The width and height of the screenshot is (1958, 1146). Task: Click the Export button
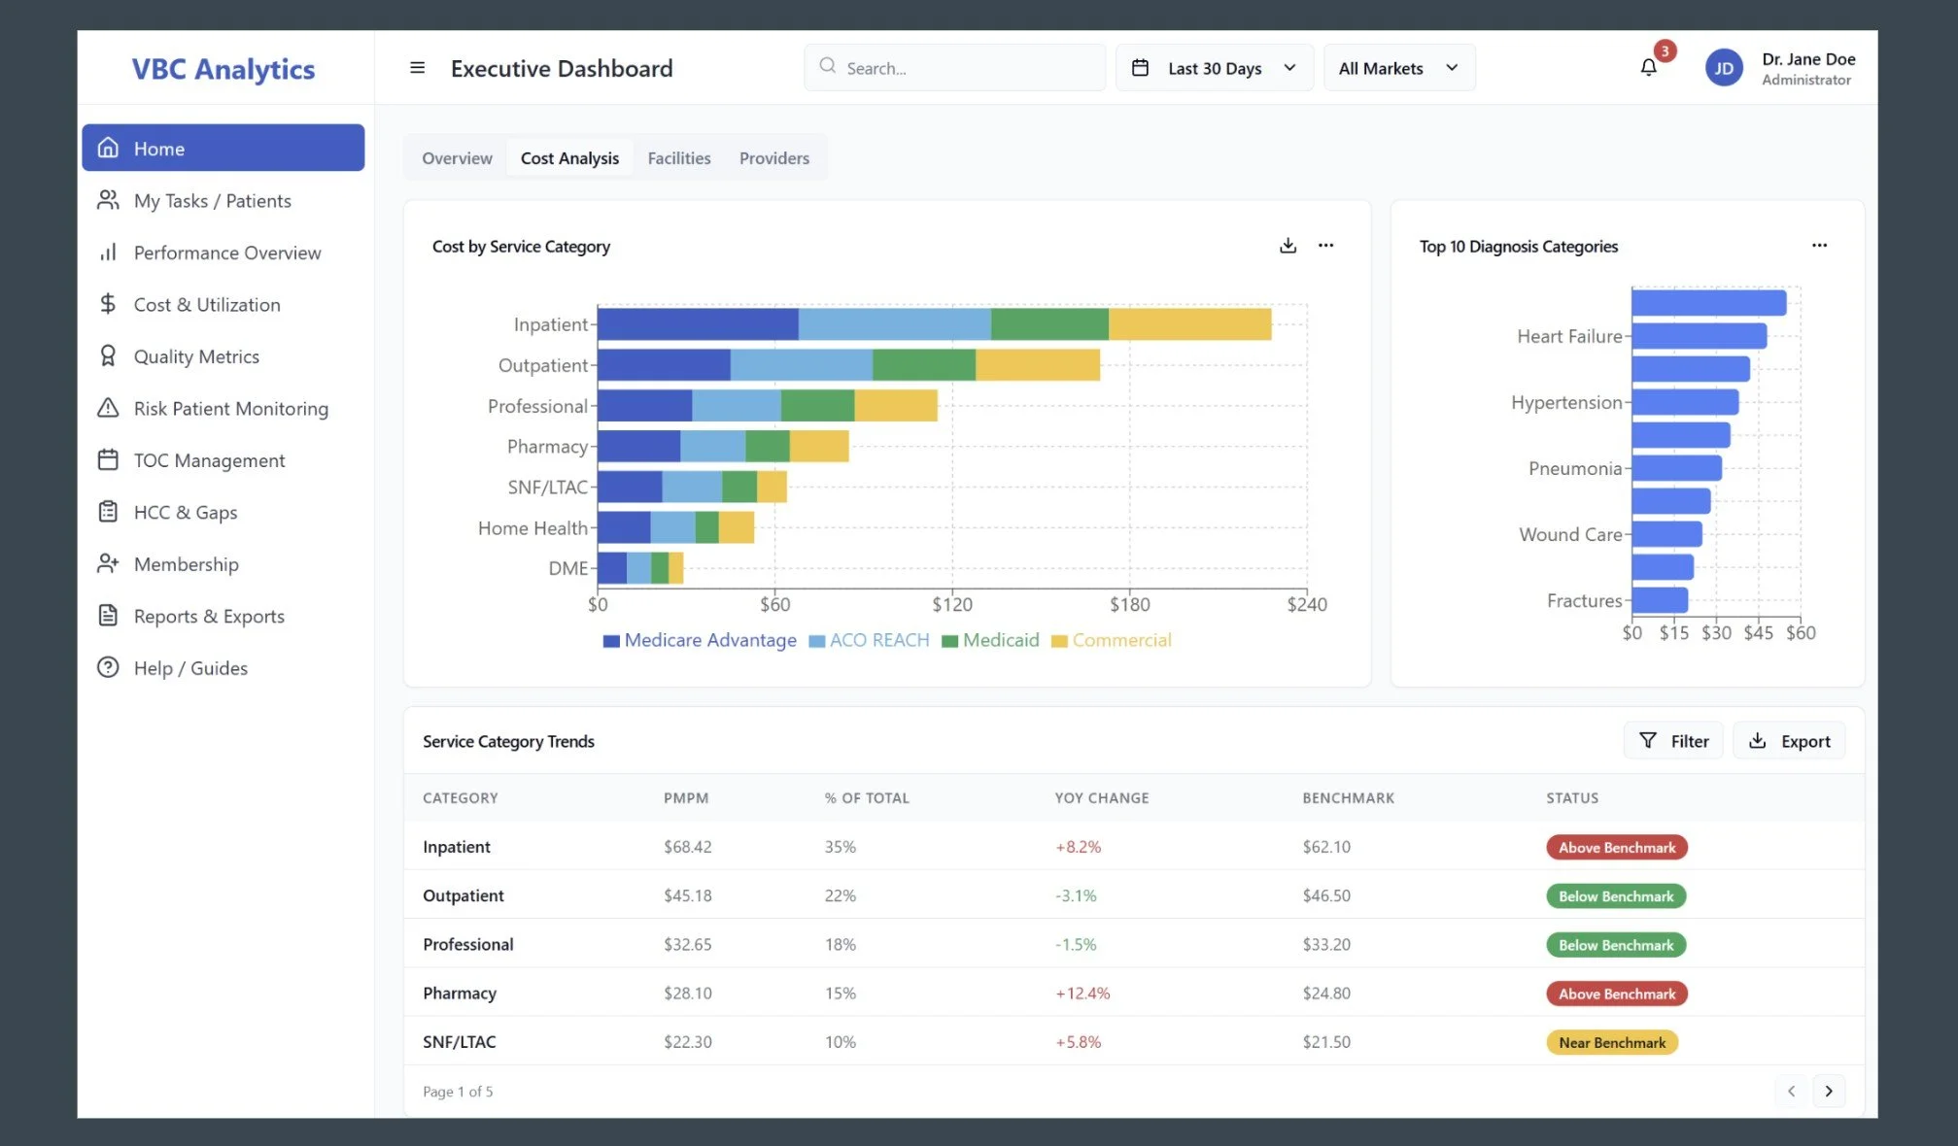pyautogui.click(x=1789, y=741)
